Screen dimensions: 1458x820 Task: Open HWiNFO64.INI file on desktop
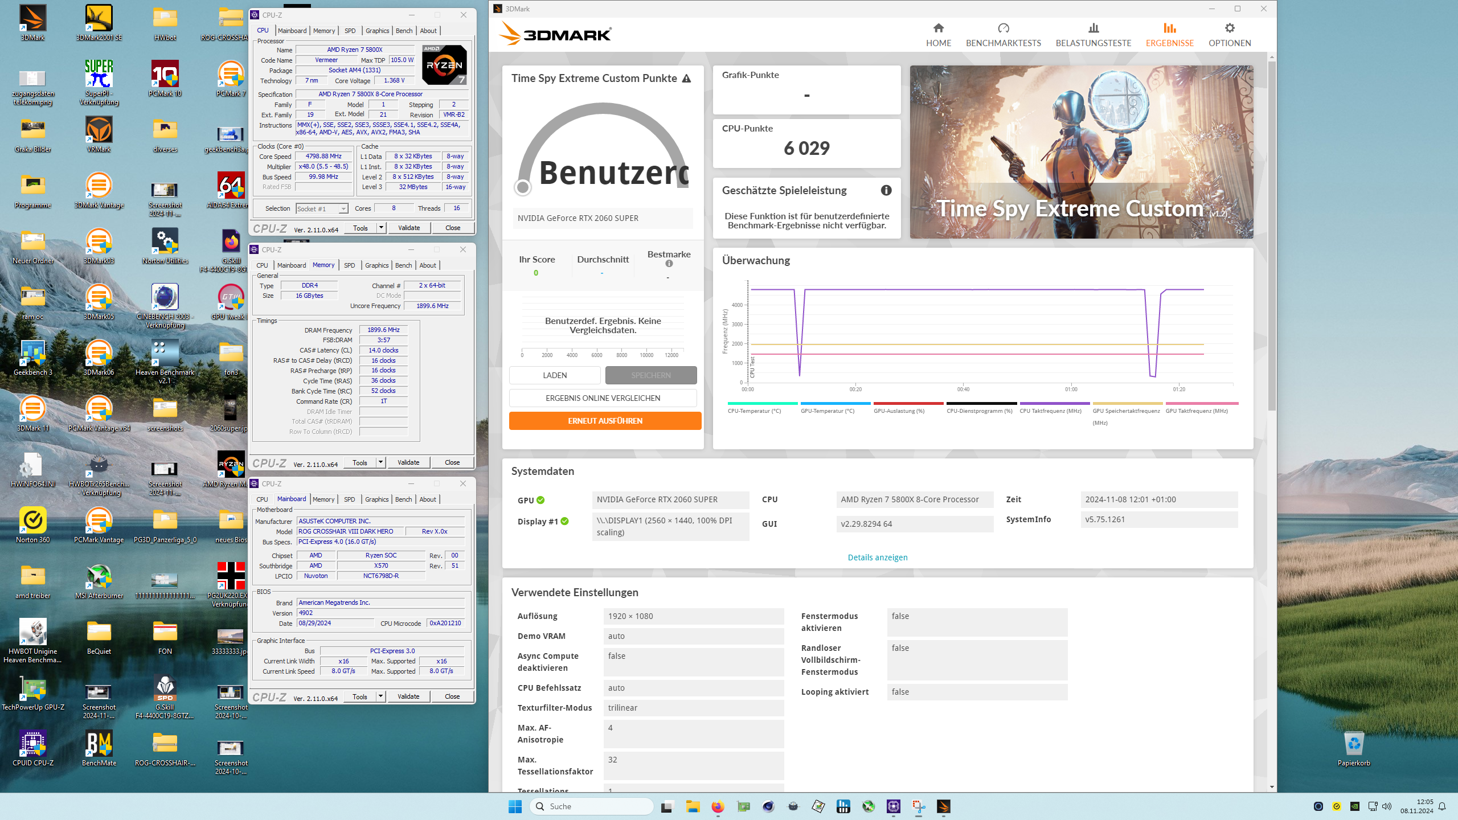coord(33,469)
